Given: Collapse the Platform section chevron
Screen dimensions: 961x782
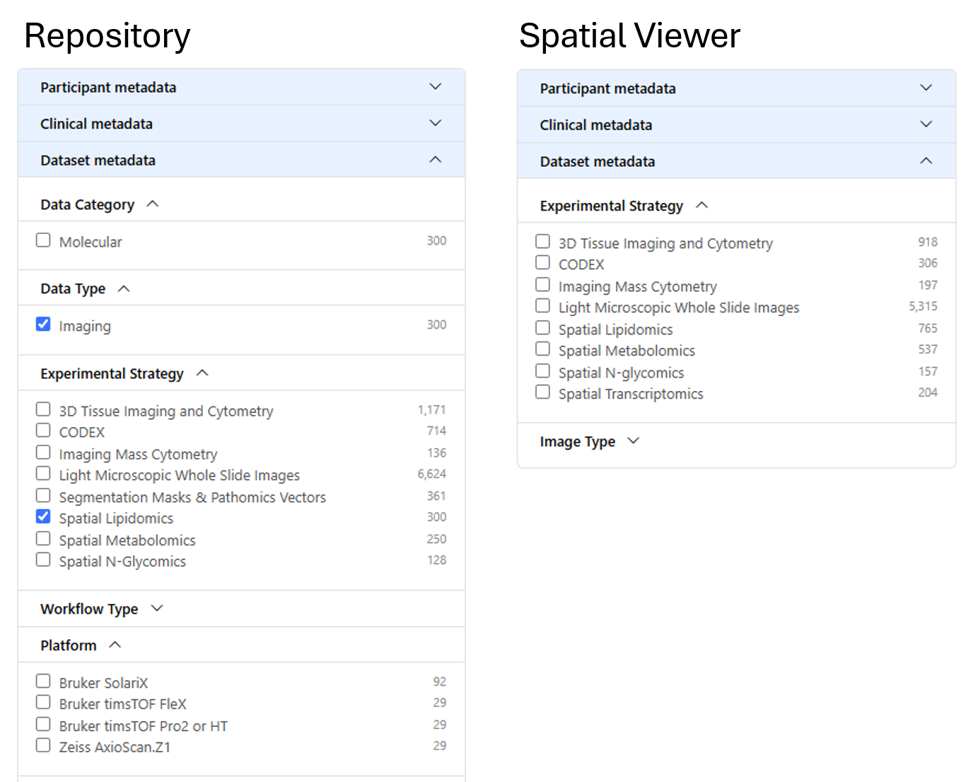Looking at the screenshot, I should (x=115, y=645).
